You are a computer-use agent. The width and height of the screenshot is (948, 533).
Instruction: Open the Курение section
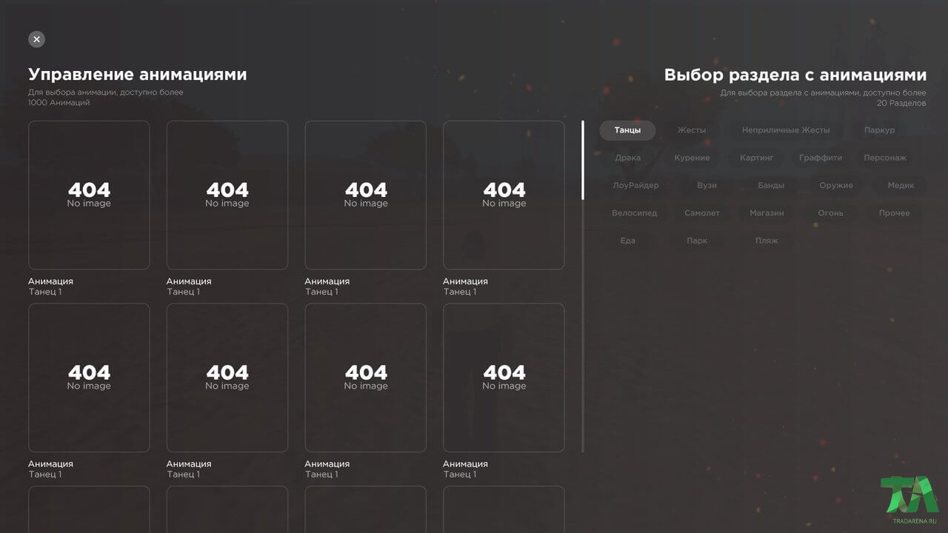692,158
